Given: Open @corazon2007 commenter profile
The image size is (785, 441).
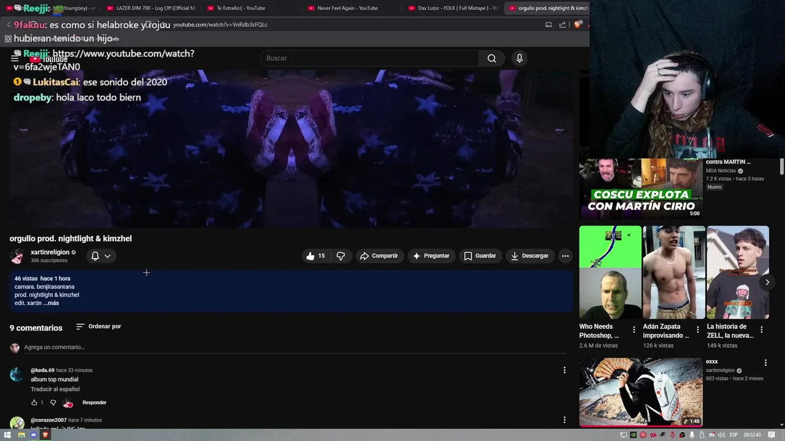Looking at the screenshot, I should pos(48,420).
